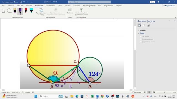The height and width of the screenshot is (99, 177).
Task: Open Customize Quick Access Toolbar dropdown
Action: 31,2
